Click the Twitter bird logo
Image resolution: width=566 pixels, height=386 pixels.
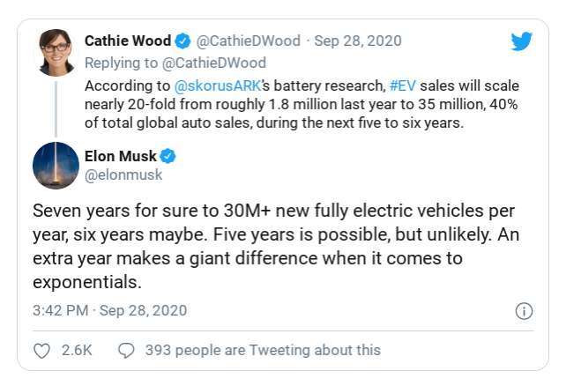point(522,41)
